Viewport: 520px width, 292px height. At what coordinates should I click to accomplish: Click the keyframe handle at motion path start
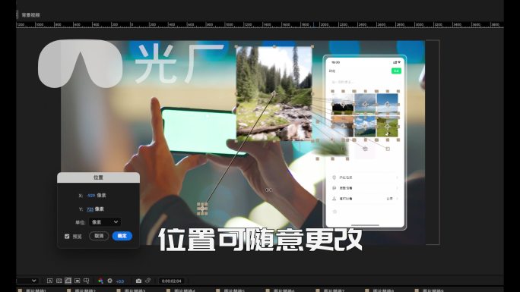click(202, 209)
